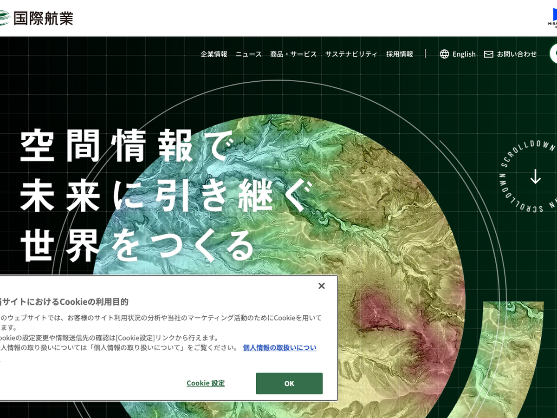Image resolution: width=557 pixels, height=418 pixels.
Task: Switch the site language to English
Action: coord(464,54)
